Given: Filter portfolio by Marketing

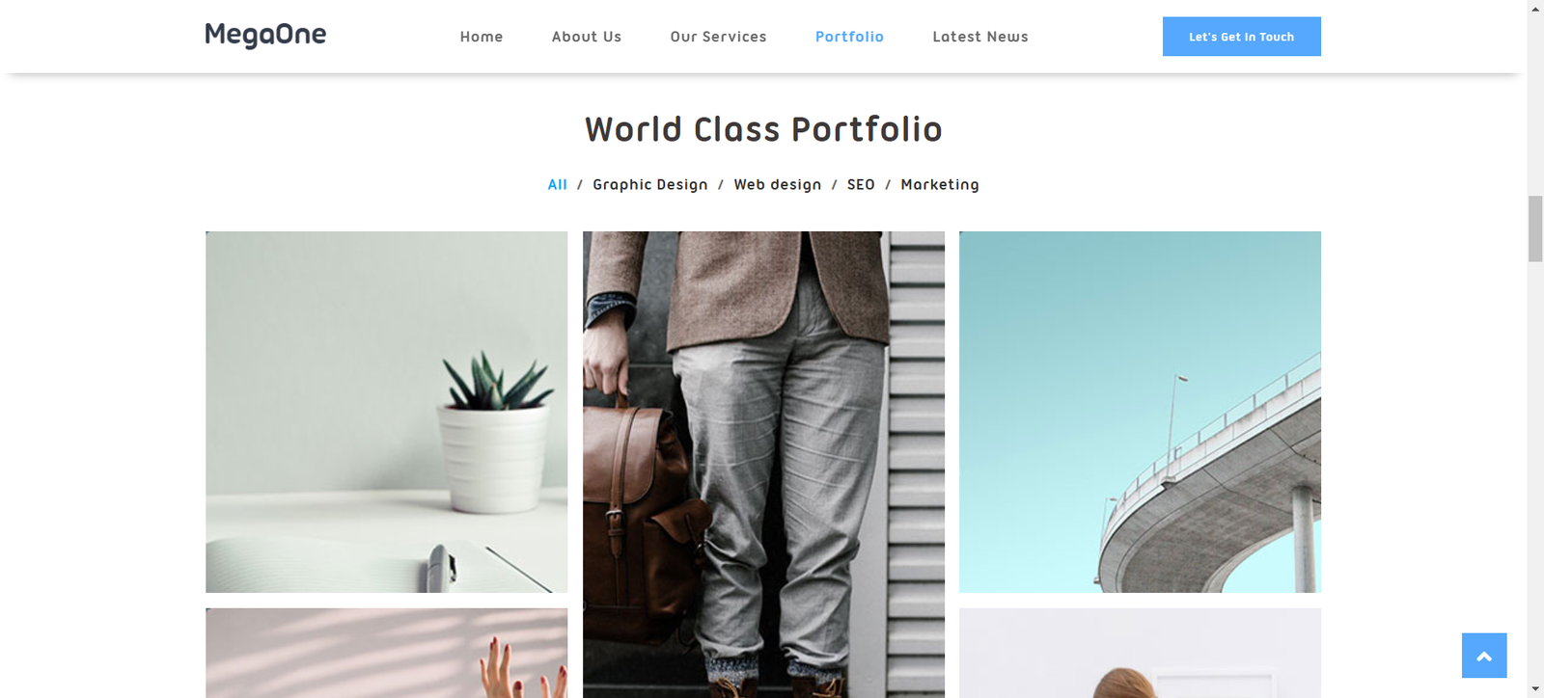Looking at the screenshot, I should click(940, 184).
